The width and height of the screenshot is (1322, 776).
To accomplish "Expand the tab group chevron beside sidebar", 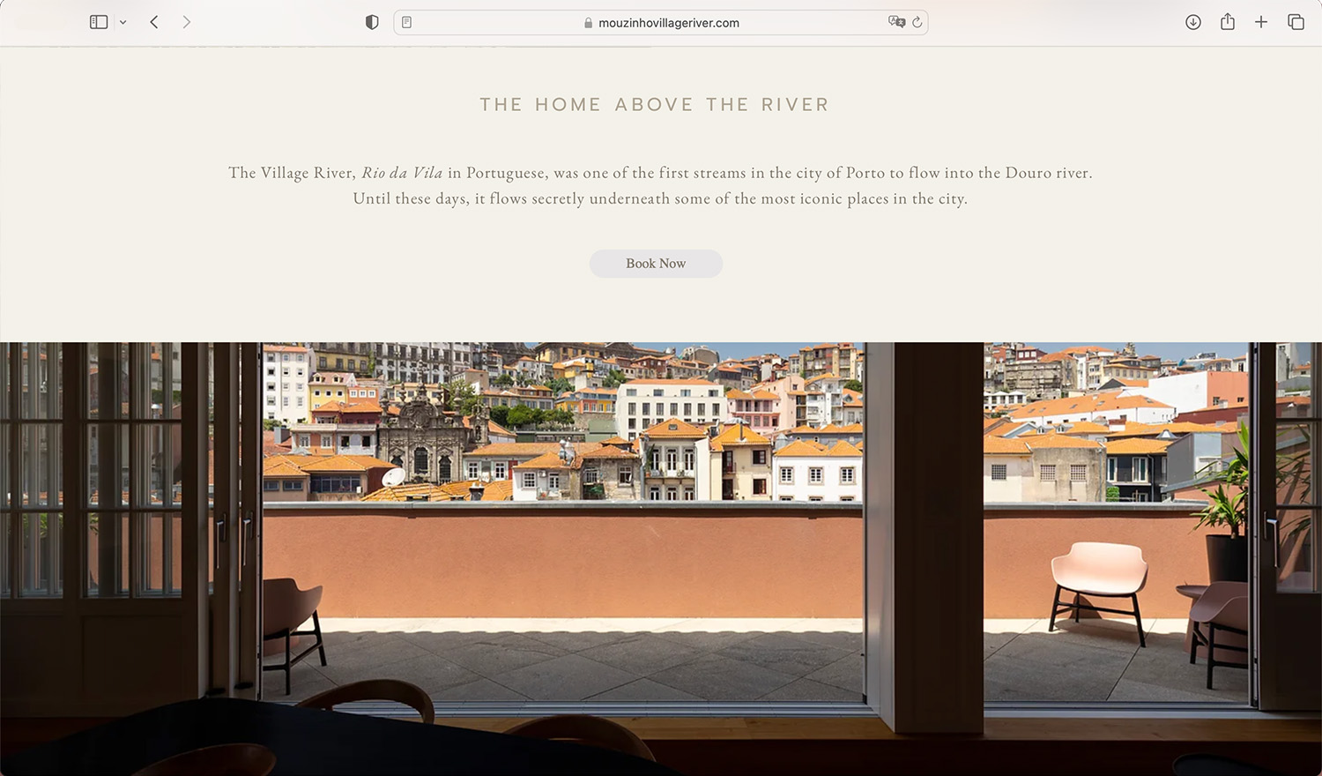I will point(123,22).
